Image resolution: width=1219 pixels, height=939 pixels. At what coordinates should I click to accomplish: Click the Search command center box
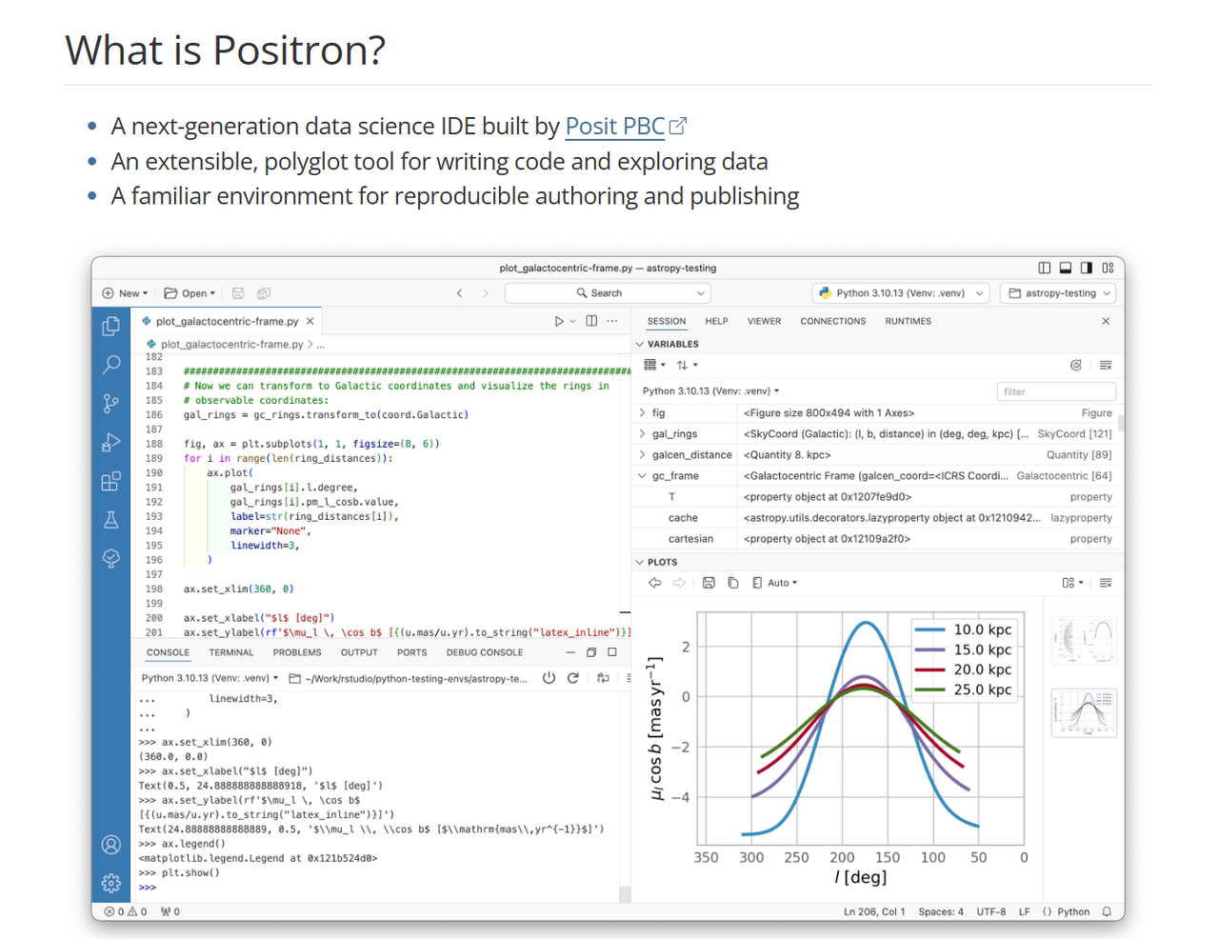(608, 293)
